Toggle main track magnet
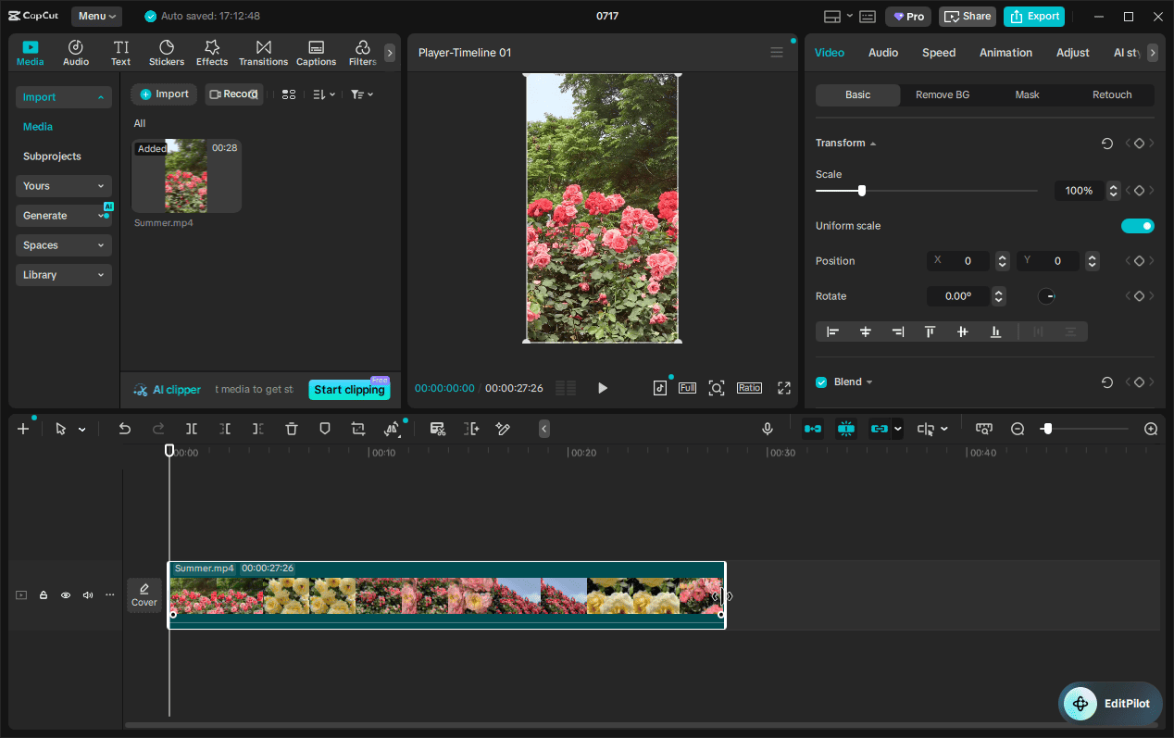 (813, 429)
